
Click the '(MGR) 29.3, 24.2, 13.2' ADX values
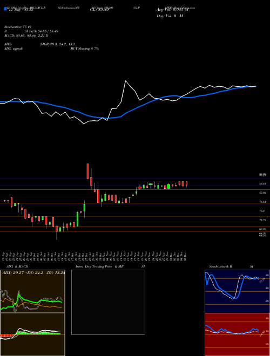57,44
